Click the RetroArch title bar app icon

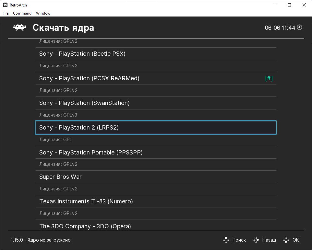pyautogui.click(x=5, y=5)
